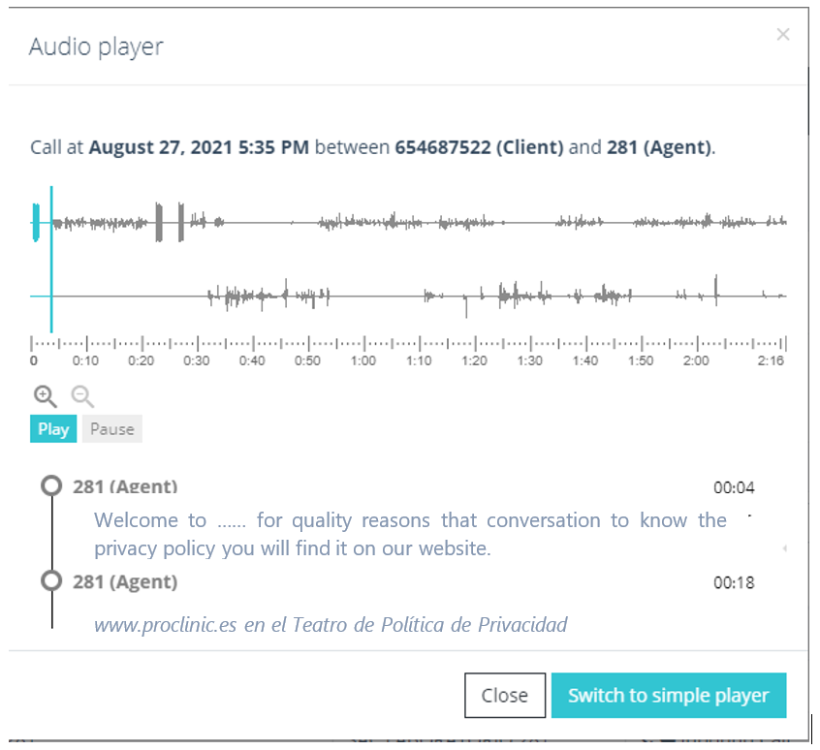
Task: Click the cyan playhead cursor line
Action: click(x=51, y=260)
